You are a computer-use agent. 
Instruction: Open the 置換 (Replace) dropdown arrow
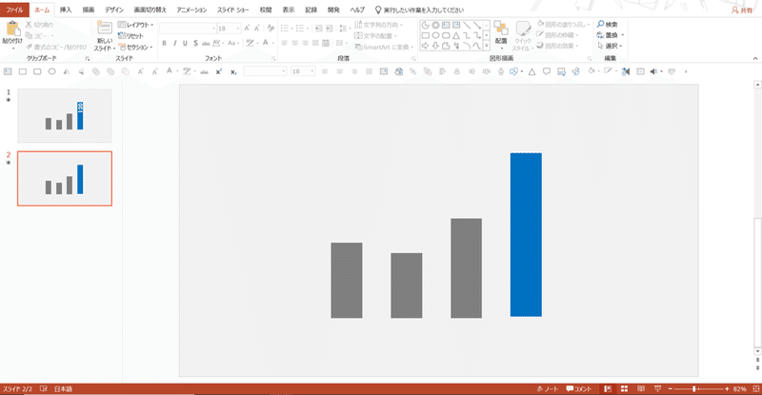pos(623,35)
